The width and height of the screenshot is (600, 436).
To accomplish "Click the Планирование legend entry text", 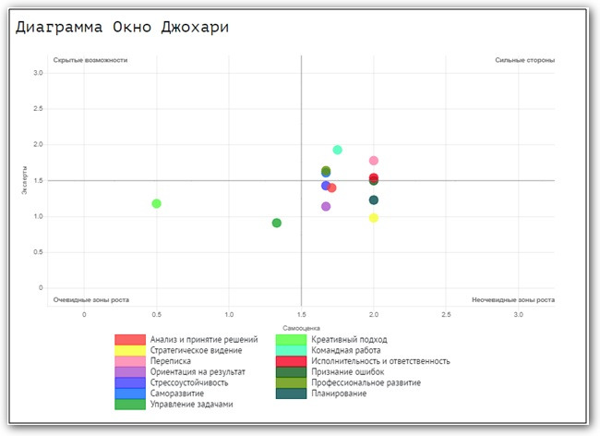I will [339, 394].
